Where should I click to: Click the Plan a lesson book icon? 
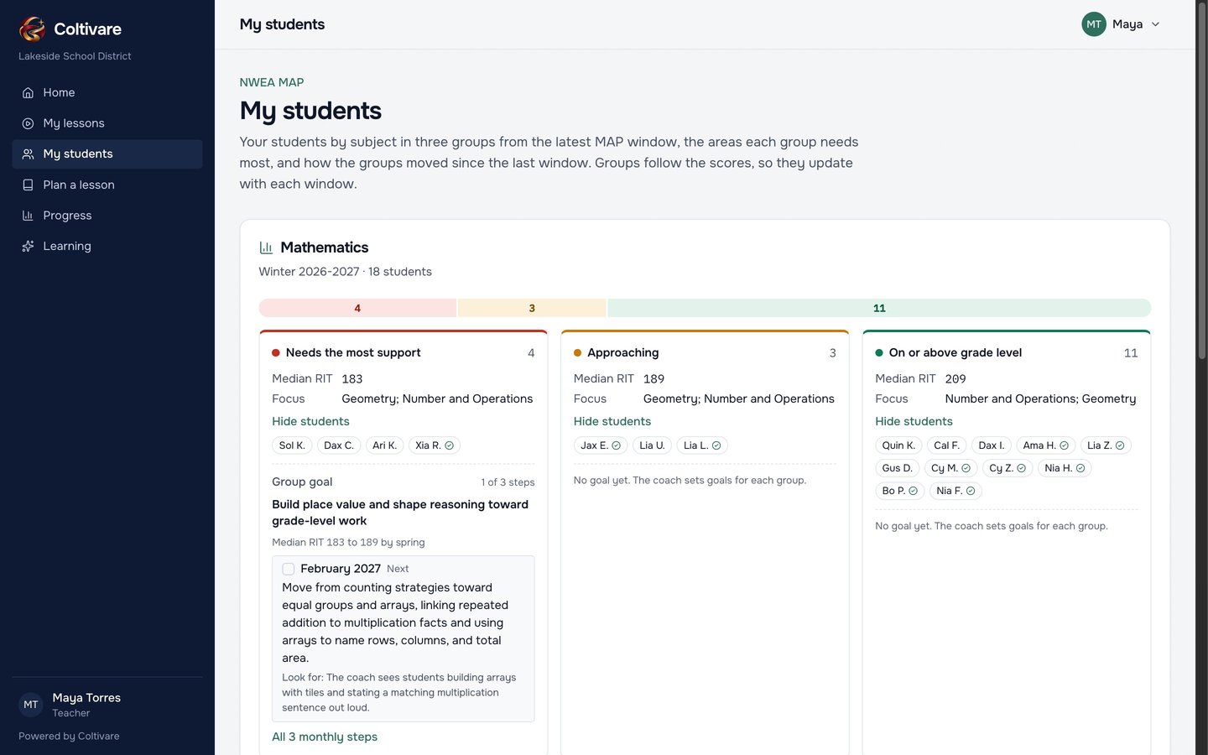click(x=28, y=185)
